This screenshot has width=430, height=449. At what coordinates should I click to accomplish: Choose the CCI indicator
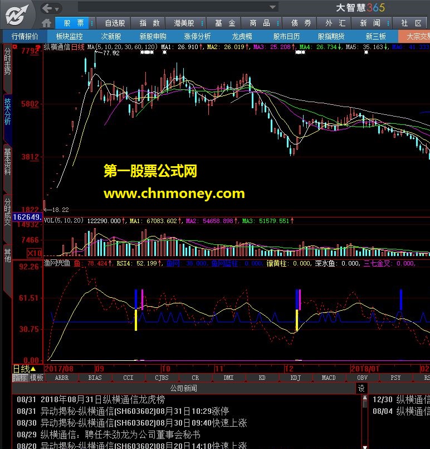[128, 378]
